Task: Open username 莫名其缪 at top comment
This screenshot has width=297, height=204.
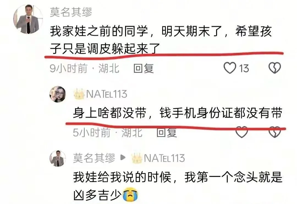Action: (71, 12)
